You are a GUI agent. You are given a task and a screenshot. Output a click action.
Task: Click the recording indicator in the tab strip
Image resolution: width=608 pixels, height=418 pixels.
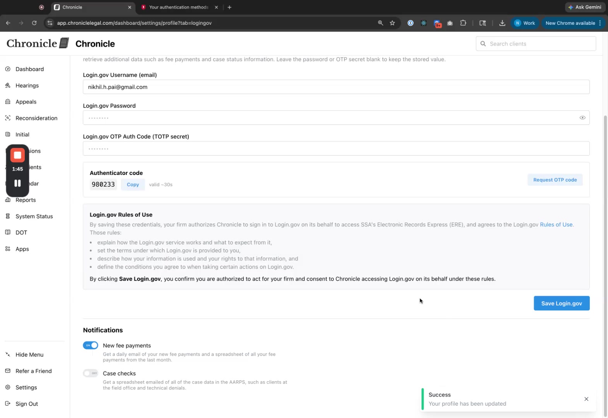click(41, 7)
